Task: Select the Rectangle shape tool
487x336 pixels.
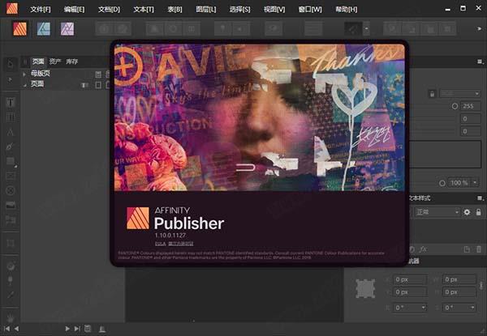Action: click(11, 161)
